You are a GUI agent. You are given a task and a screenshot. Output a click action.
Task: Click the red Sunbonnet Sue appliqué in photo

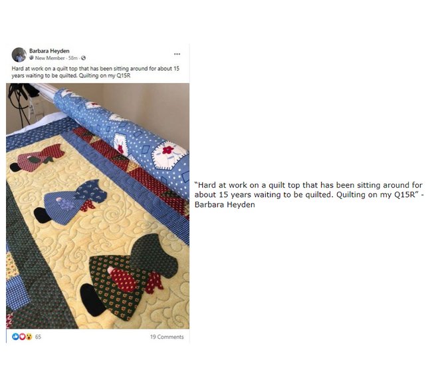tap(37, 158)
